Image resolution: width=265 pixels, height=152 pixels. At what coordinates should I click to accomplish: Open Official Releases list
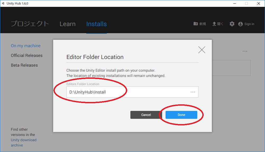(27, 55)
